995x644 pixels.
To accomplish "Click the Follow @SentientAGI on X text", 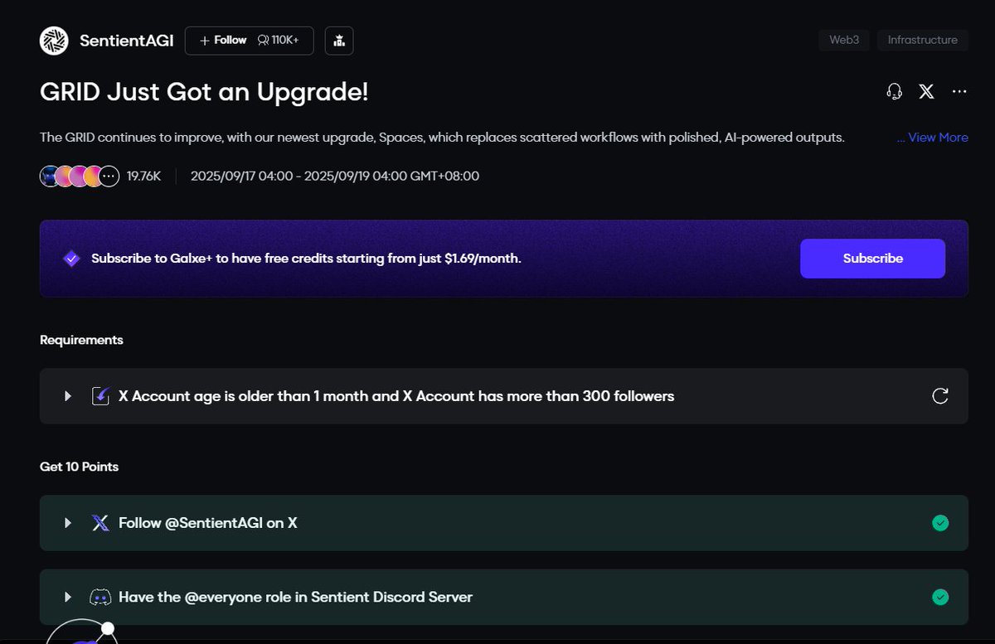I will click(x=208, y=523).
